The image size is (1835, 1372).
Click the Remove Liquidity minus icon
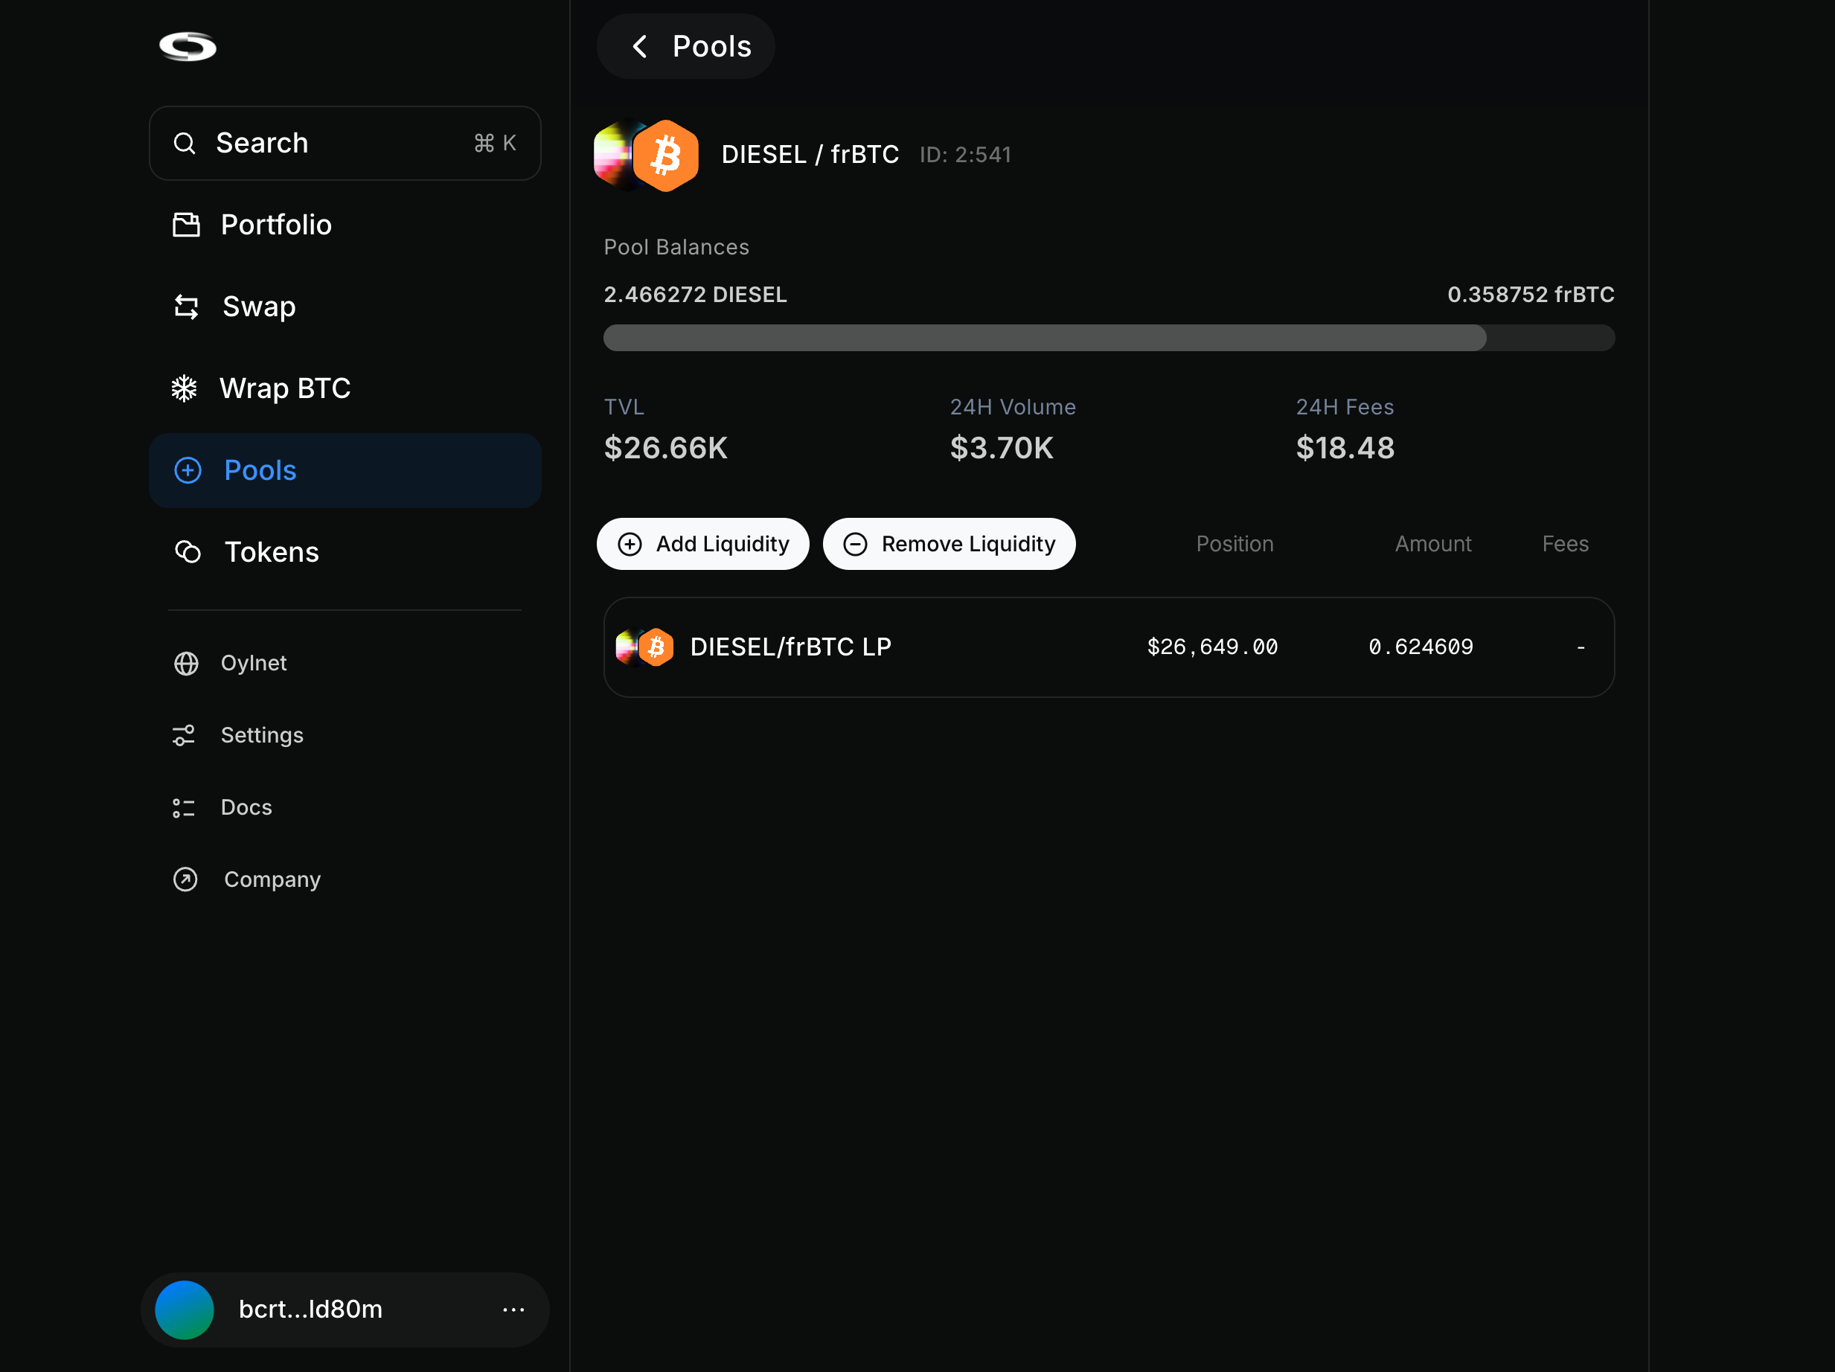point(855,544)
